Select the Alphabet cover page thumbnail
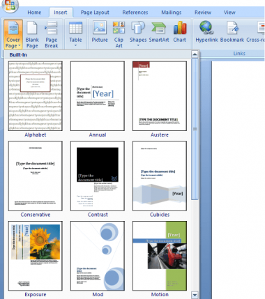The width and height of the screenshot is (265, 299). [x=36, y=96]
